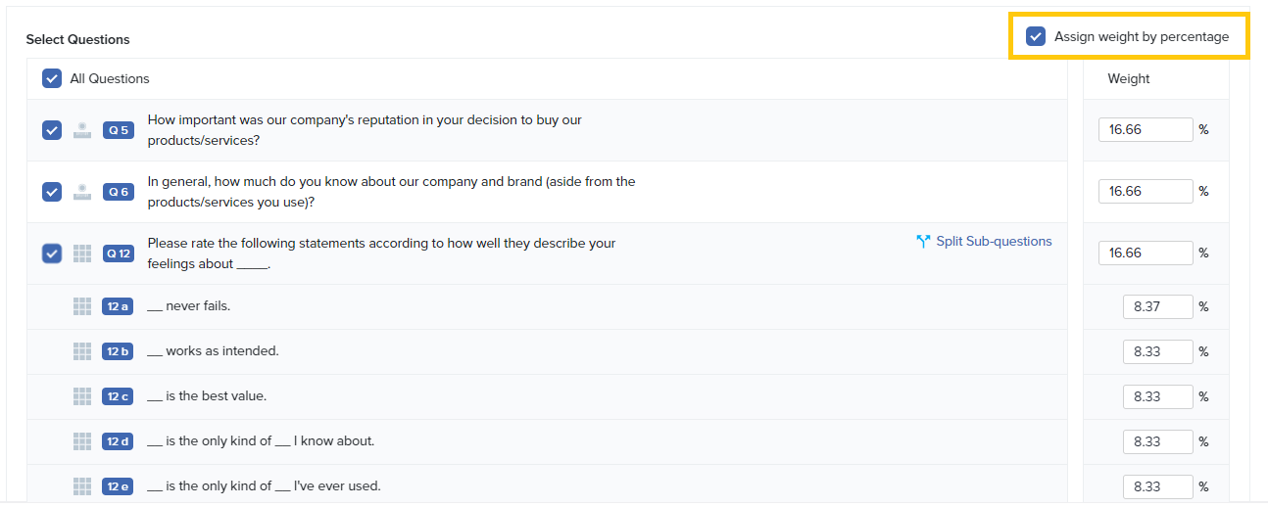Image resolution: width=1268 pixels, height=507 pixels.
Task: Click the grid icon beside 12b
Action: pos(82,351)
